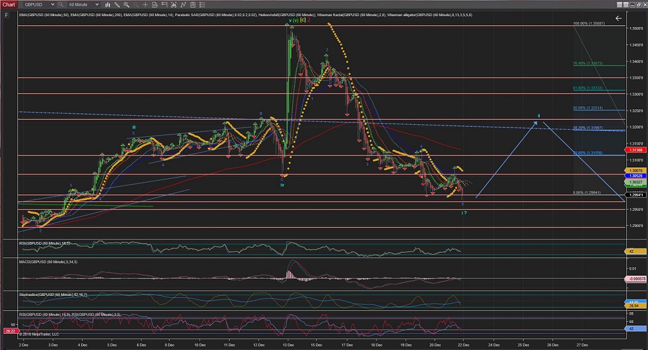Click the 13 Dec date label

tap(289, 345)
